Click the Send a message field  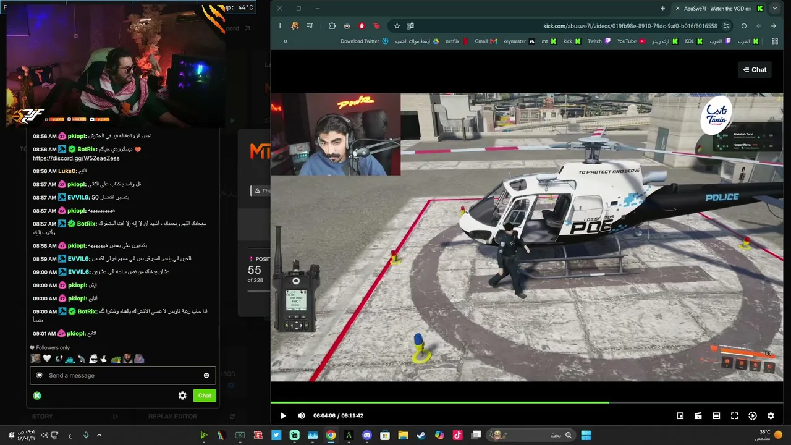(123, 375)
